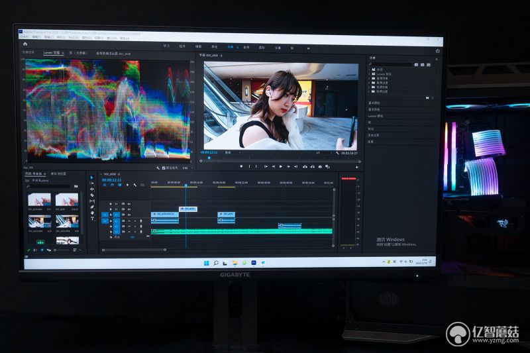Expand the 视频过渡 folder in Effects

[x=369, y=91]
